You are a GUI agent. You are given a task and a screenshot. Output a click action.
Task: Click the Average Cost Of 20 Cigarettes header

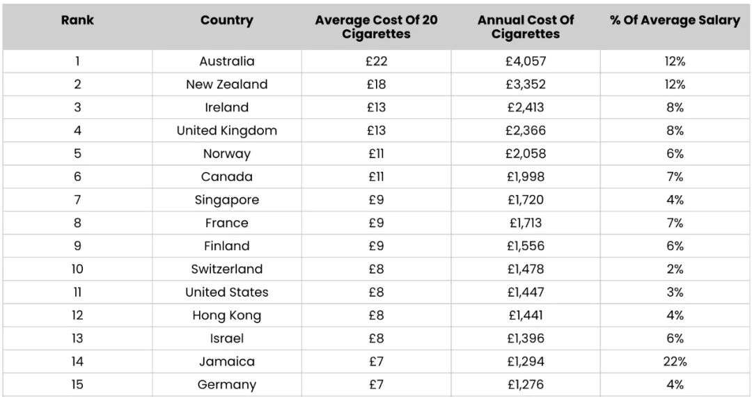(376, 27)
